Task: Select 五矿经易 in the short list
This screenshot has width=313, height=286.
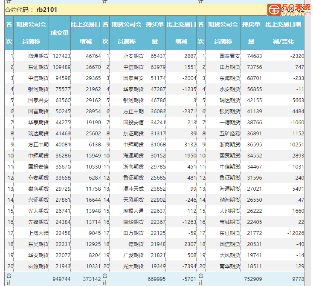Action: coord(230,134)
